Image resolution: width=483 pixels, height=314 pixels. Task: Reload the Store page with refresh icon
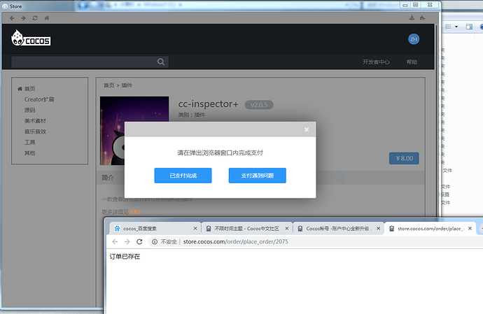(35, 18)
